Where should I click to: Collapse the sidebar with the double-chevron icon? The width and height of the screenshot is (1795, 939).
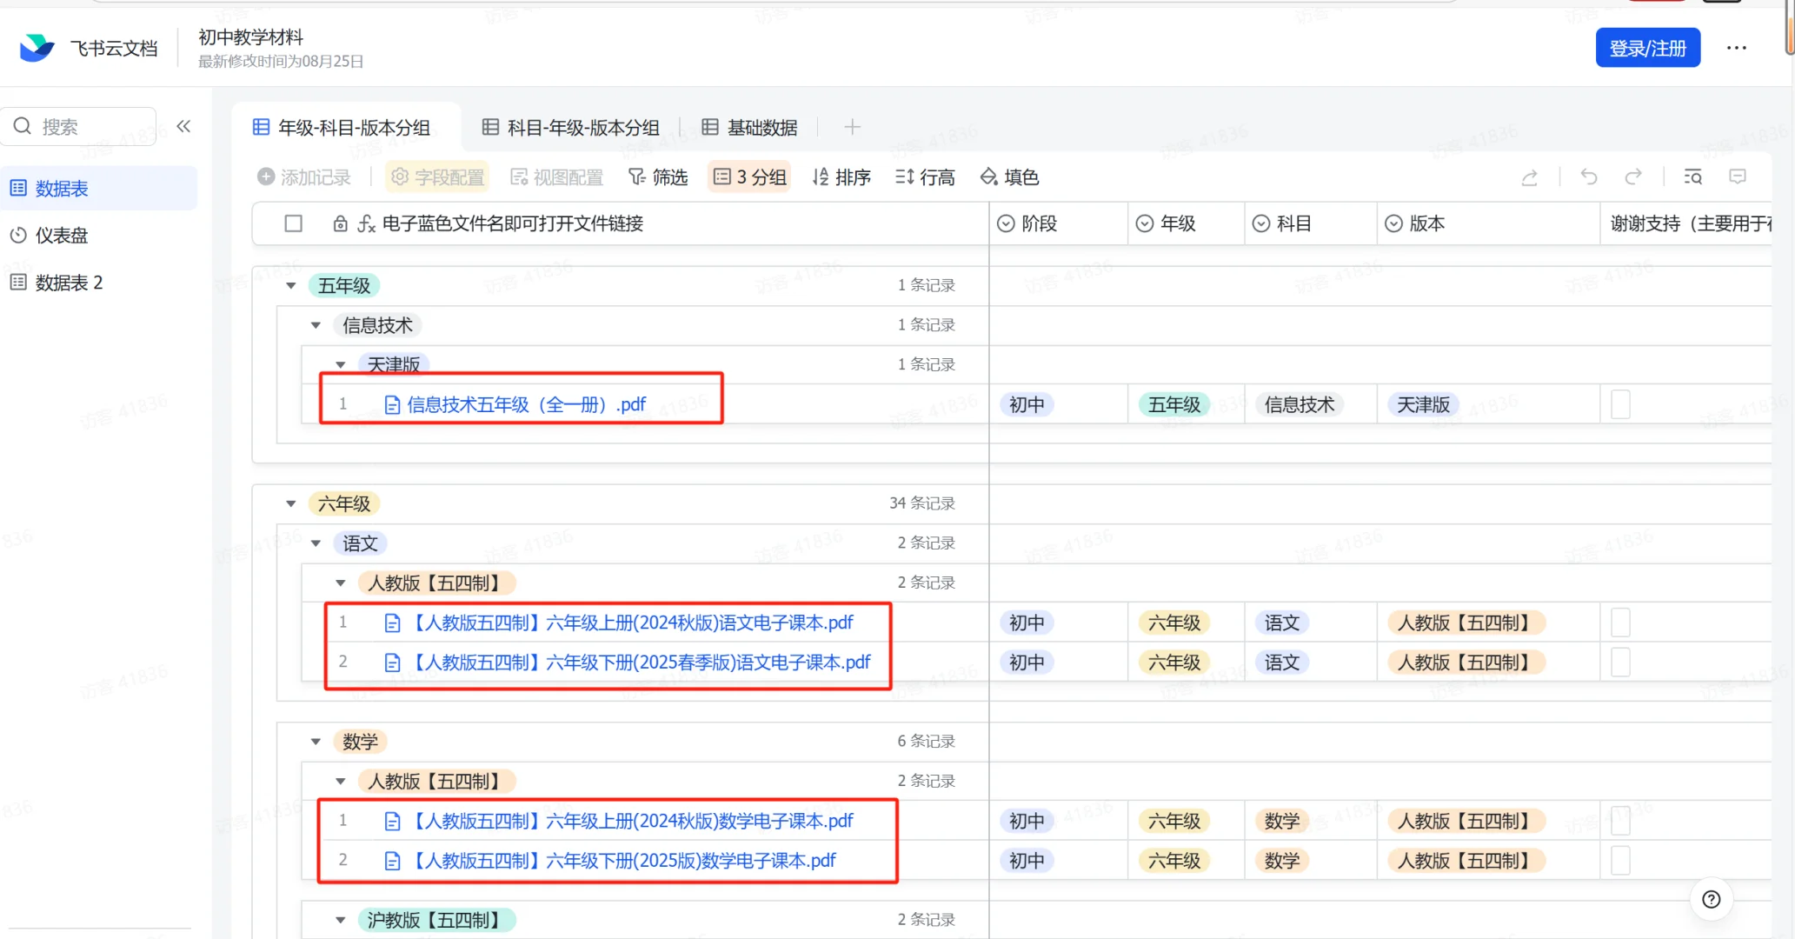[x=183, y=126]
